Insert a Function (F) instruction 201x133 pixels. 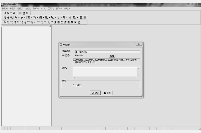pyautogui.click(x=69, y=22)
